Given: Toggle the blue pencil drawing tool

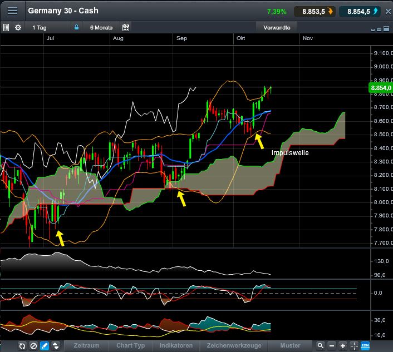Looking at the screenshot, I should [x=45, y=346].
